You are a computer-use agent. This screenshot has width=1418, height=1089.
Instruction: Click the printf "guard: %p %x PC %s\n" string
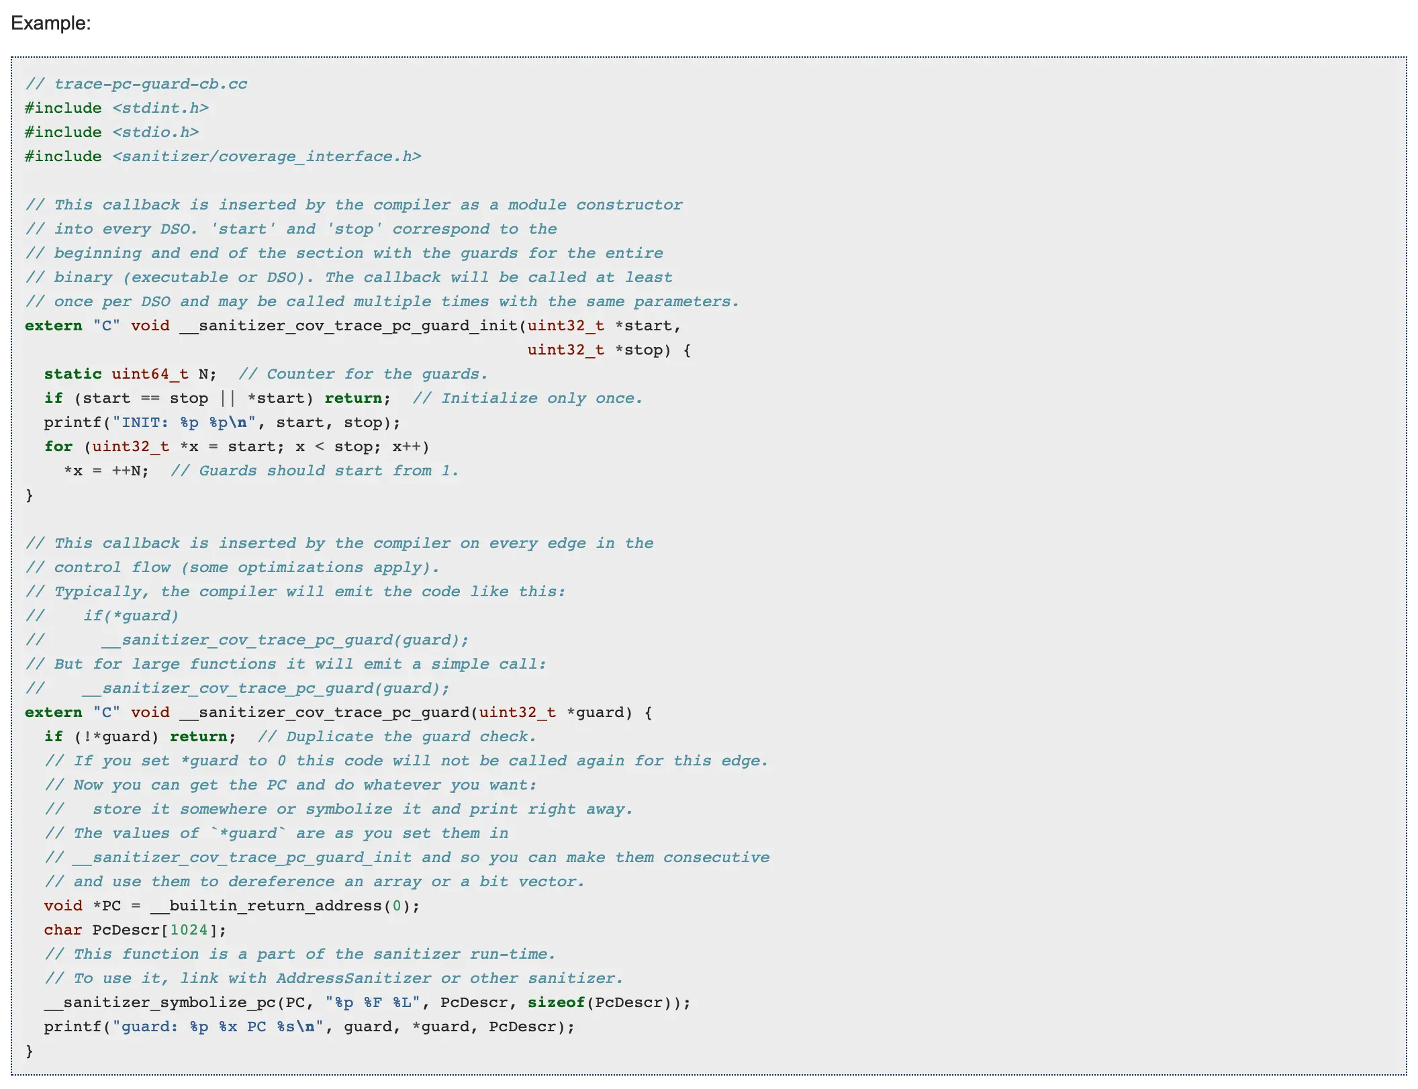pyautogui.click(x=218, y=1027)
